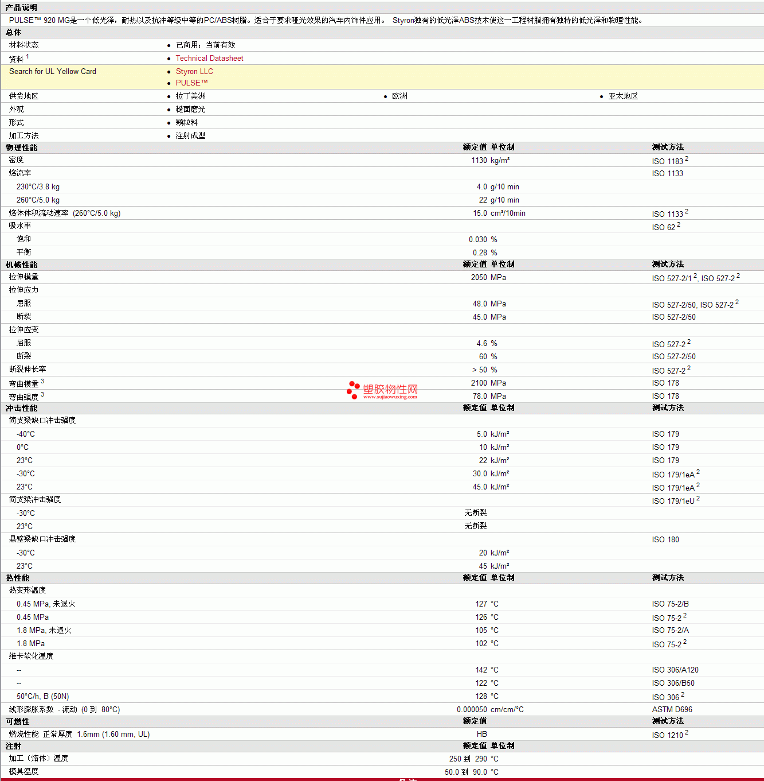This screenshot has width=764, height=781.
Task: Click the 拉伸模量 row label
Action: pos(23,277)
